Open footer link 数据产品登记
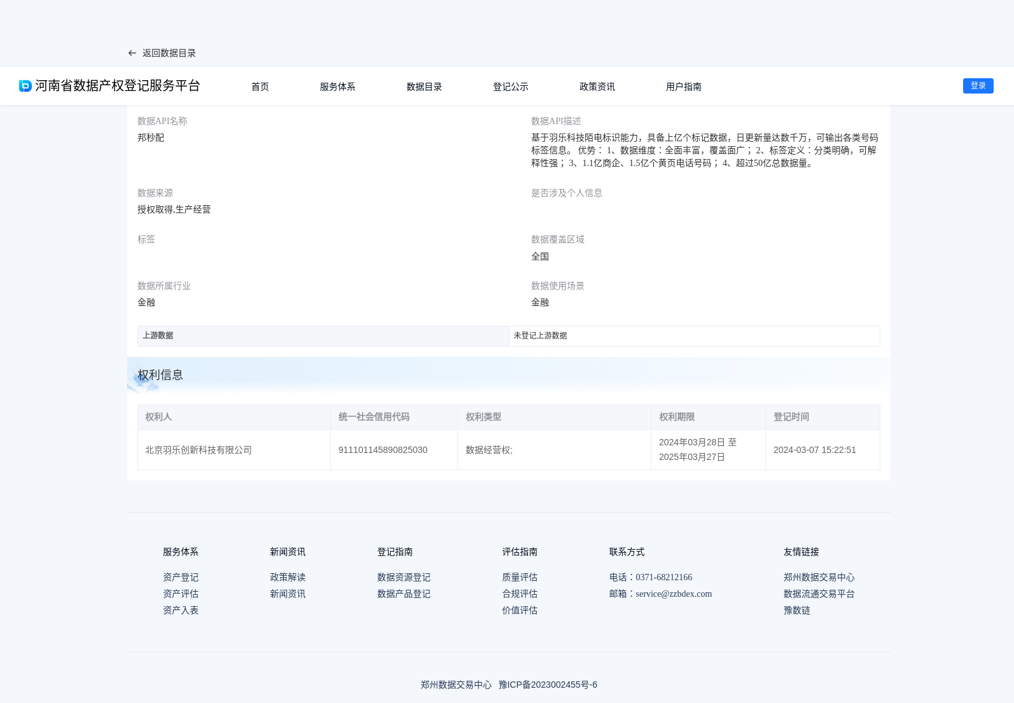1014x703 pixels. [x=404, y=594]
